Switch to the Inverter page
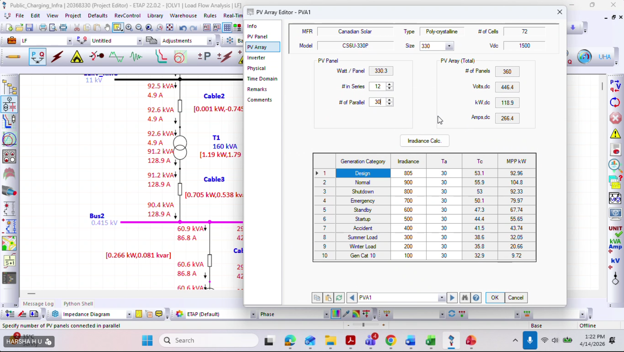The image size is (624, 352). pos(256,58)
